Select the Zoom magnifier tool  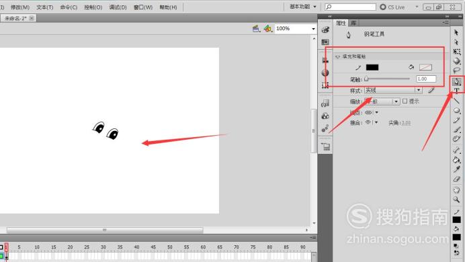457,200
